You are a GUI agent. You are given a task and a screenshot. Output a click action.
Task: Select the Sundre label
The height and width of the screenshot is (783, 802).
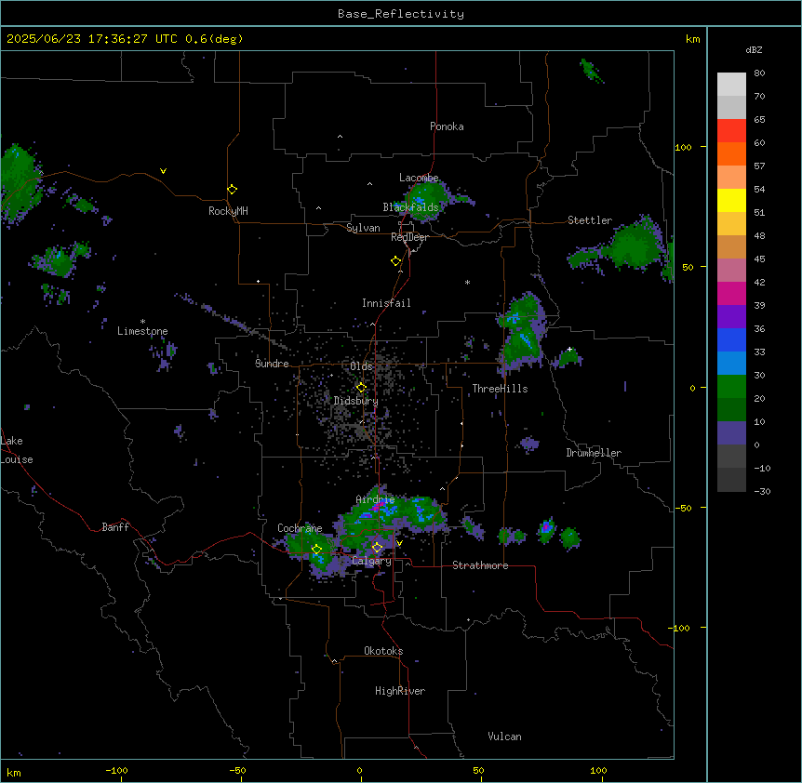coord(272,364)
